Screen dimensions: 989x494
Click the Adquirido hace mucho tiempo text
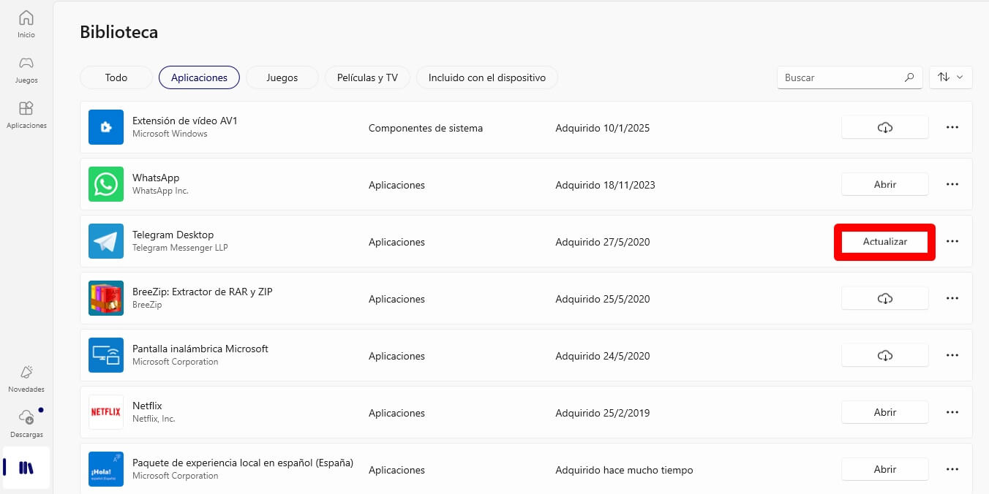click(x=624, y=470)
